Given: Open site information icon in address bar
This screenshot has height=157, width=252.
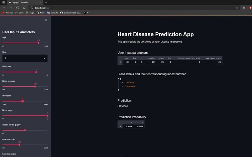Looking at the screenshot, I should [32, 8].
